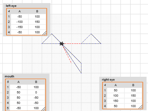Image resolution: width=148 pixels, height=111 pixels.
Task: Click row number 3 in left eye table
Action: pyautogui.click(x=9, y=27)
